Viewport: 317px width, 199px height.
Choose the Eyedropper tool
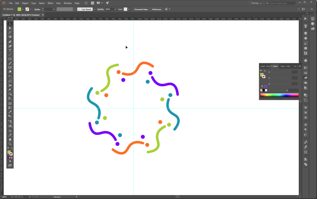click(10, 112)
